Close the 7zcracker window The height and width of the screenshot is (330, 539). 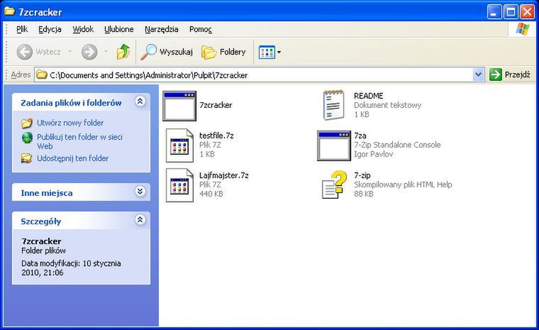click(527, 12)
